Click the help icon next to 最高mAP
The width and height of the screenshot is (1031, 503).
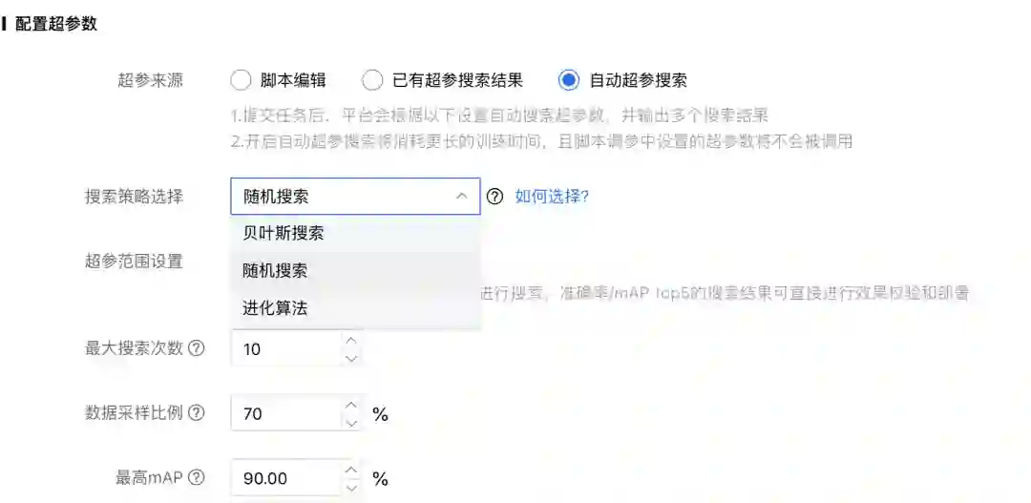tap(197, 478)
